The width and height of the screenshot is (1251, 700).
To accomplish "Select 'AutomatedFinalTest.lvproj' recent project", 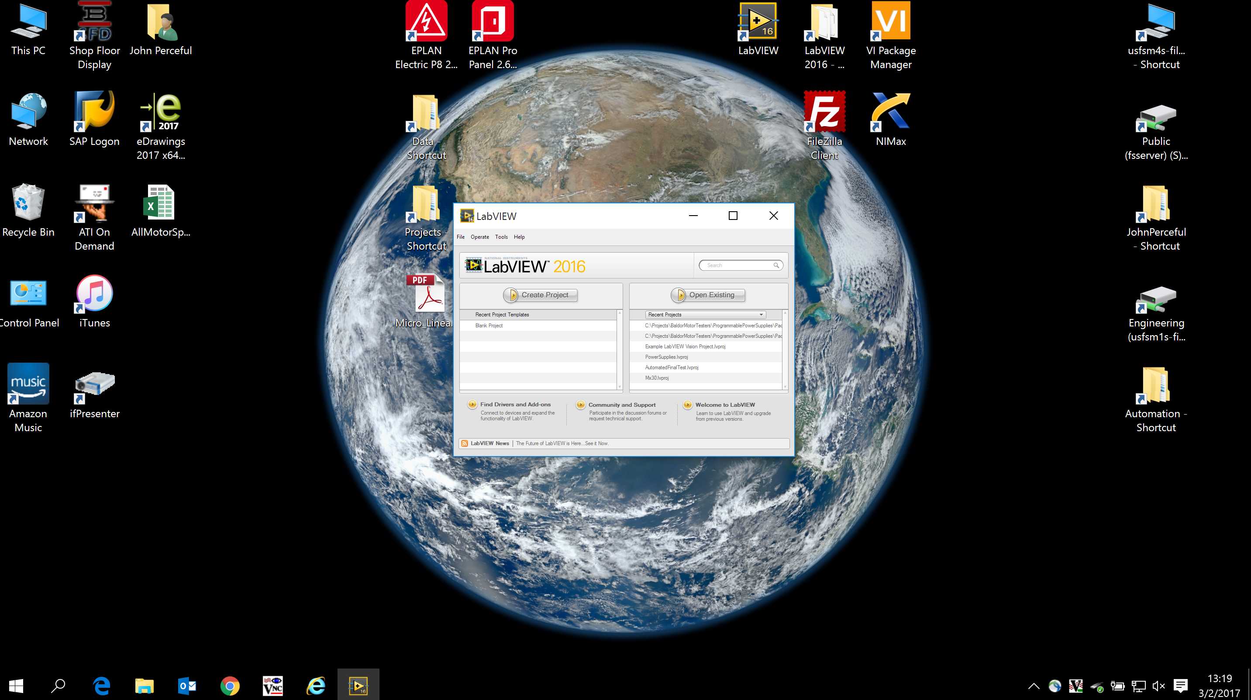I will [x=672, y=367].
